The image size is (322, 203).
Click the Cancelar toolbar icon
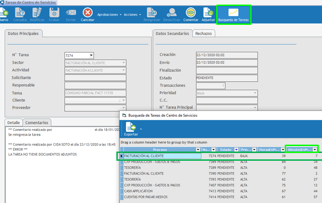tap(87, 12)
